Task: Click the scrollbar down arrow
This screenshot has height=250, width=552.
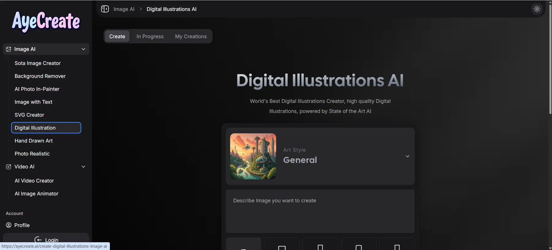Action: click(550, 248)
